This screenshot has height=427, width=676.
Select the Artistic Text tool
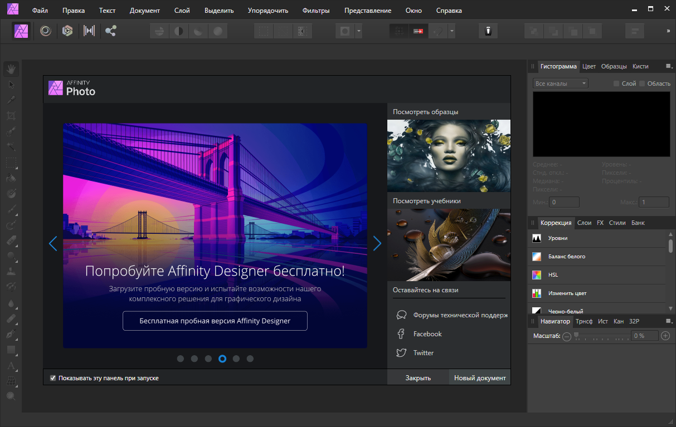[x=11, y=366]
